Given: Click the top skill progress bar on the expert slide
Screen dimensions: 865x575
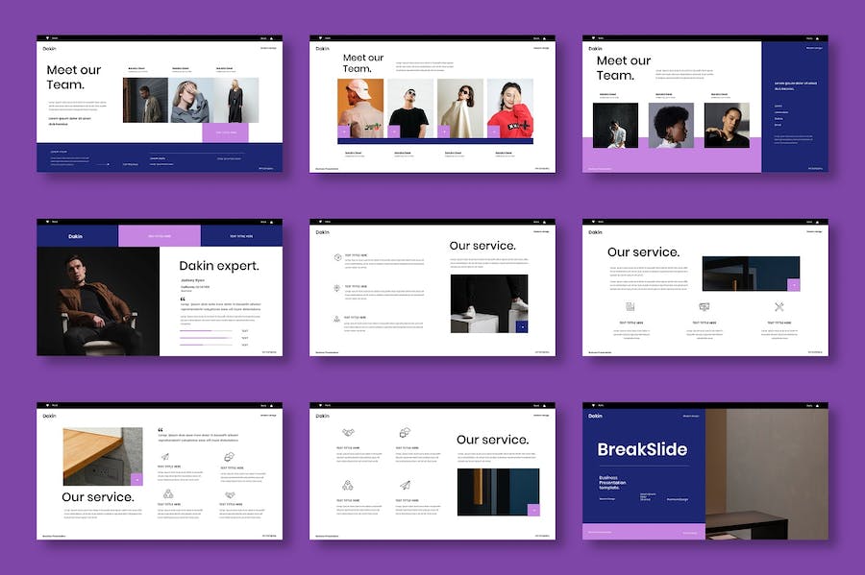Looking at the screenshot, I should point(206,331).
